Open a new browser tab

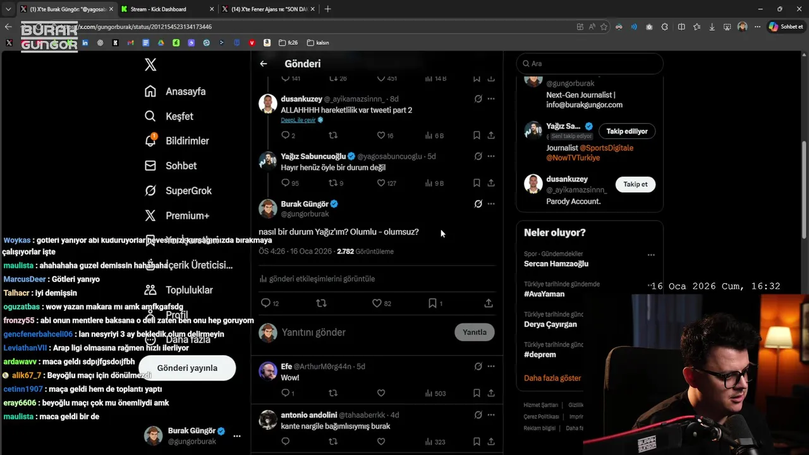point(327,9)
